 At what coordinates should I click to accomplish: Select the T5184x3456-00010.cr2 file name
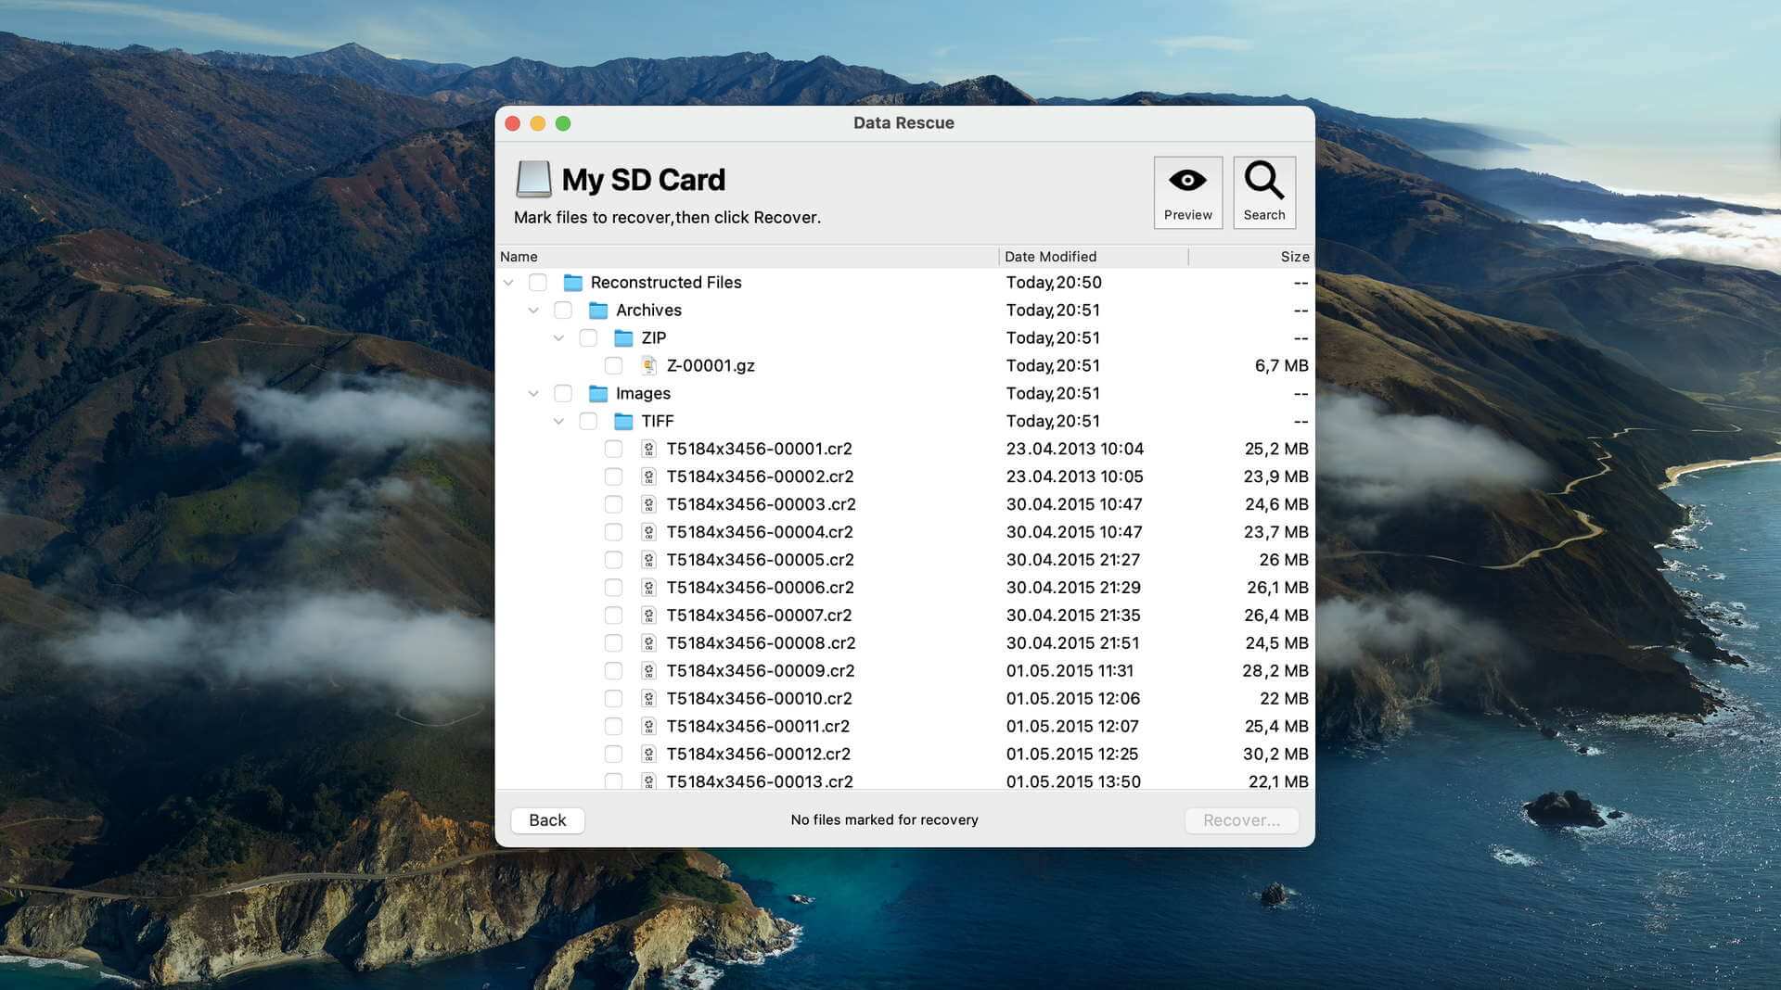[759, 699]
